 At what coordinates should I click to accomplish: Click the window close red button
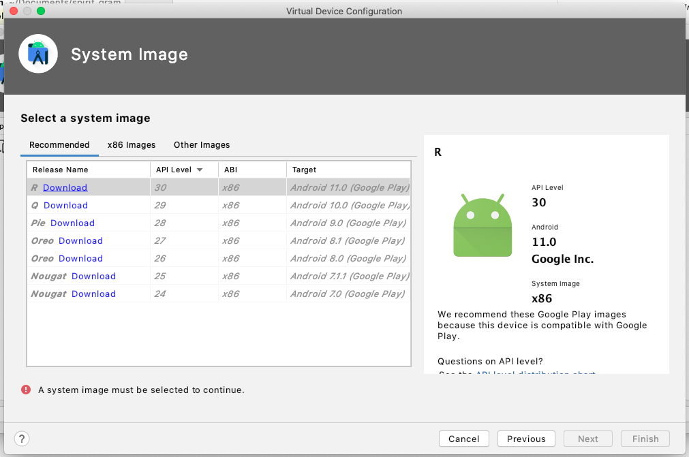tap(14, 11)
